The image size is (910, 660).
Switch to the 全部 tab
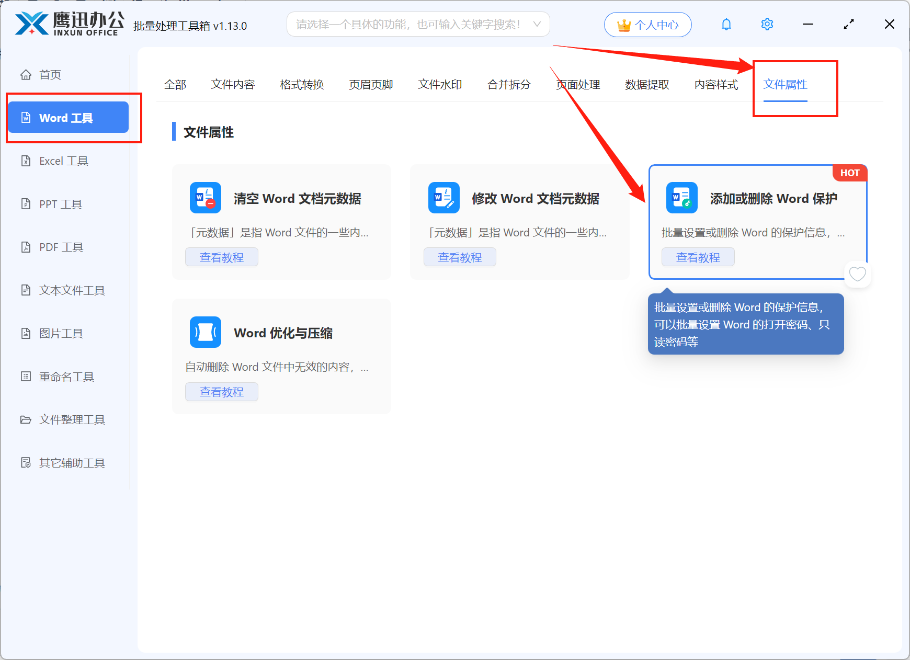click(x=175, y=85)
